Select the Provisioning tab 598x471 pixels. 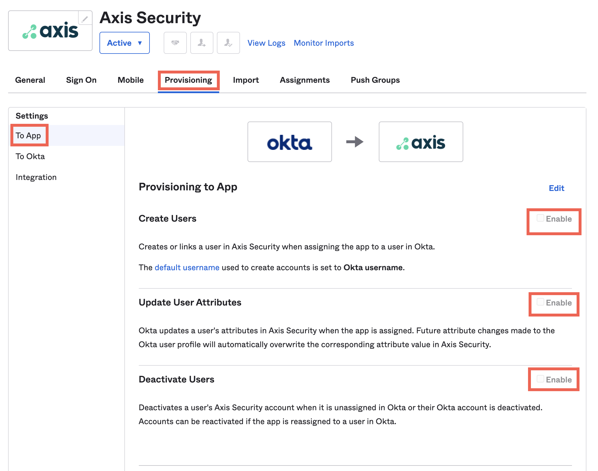188,80
